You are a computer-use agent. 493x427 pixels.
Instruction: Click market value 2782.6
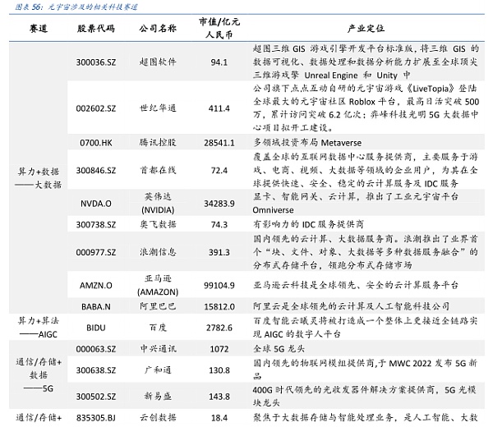pyautogui.click(x=219, y=328)
